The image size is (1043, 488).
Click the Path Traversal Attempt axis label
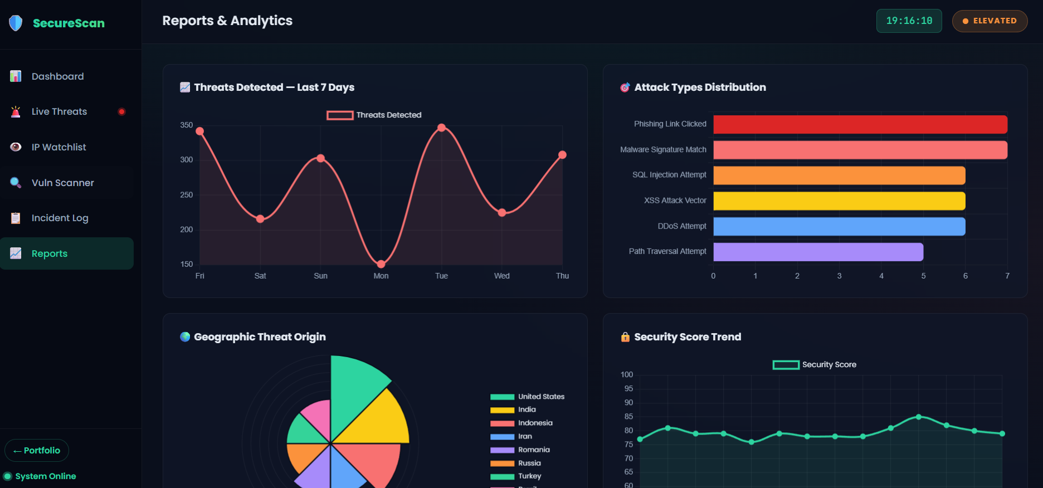pyautogui.click(x=667, y=251)
